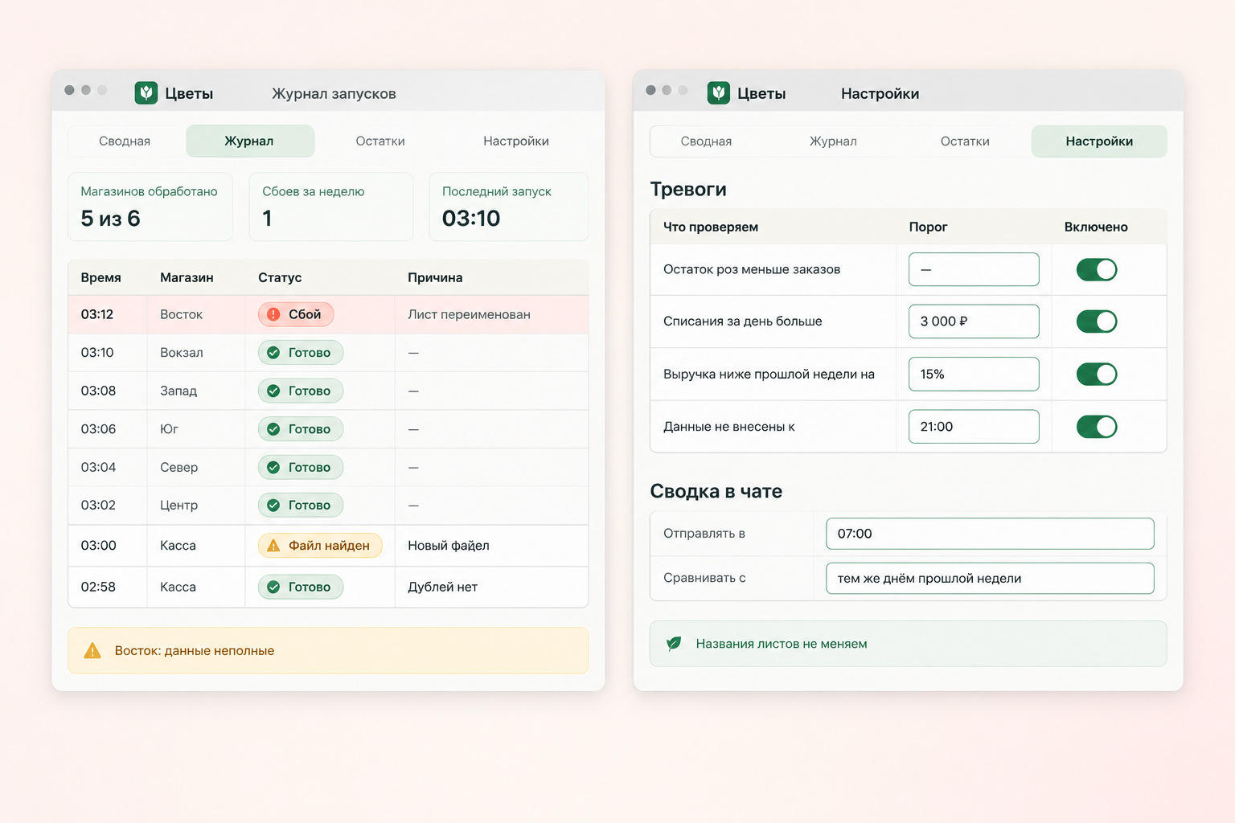Click the green check icon in Север row

[273, 467]
